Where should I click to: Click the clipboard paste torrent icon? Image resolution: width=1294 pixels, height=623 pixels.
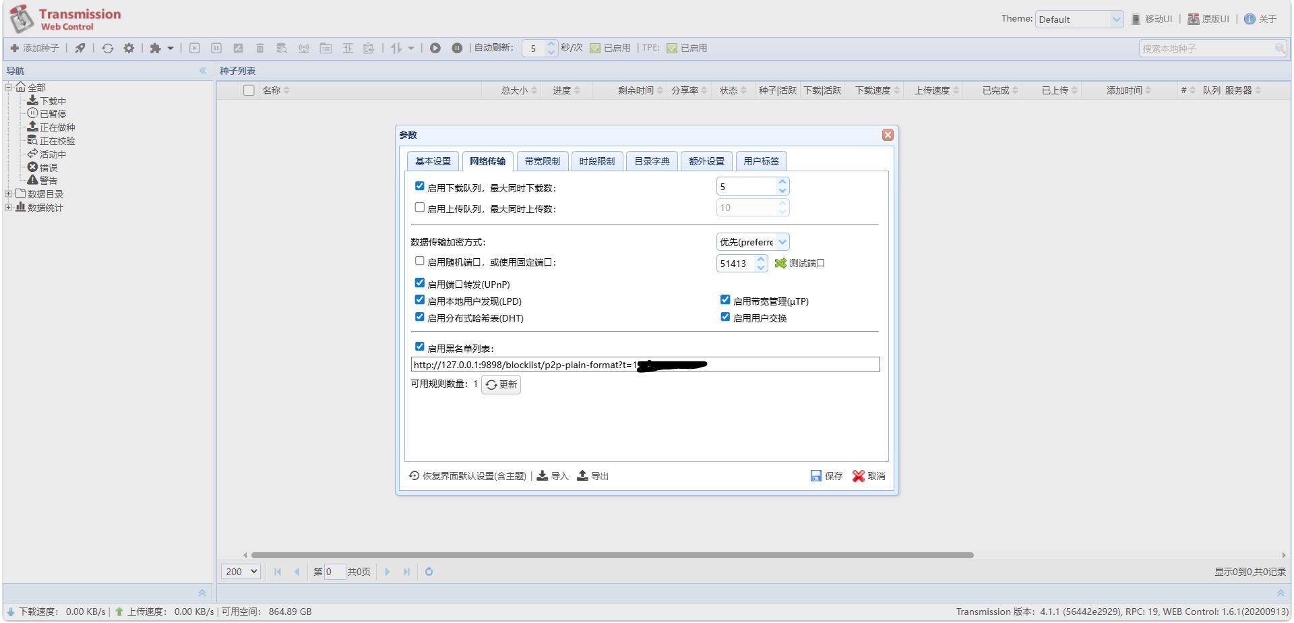coord(368,48)
